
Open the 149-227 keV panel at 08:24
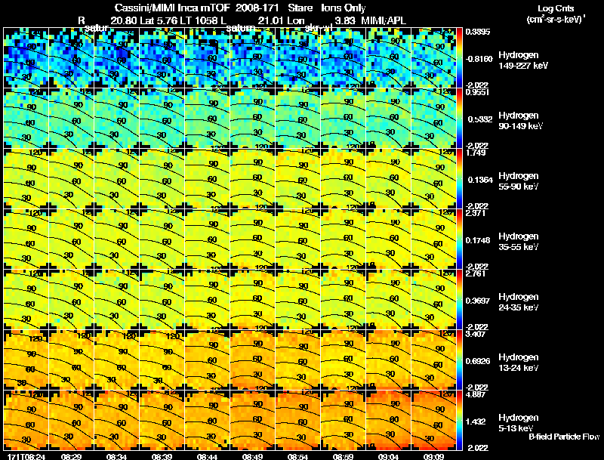click(26, 57)
